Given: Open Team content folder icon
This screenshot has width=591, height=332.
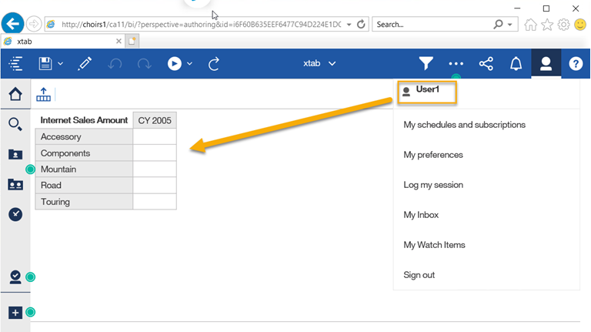Looking at the screenshot, I should [x=15, y=184].
